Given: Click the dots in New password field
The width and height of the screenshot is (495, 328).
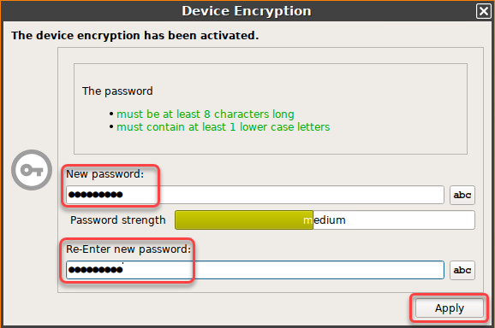Looking at the screenshot, I should click(95, 195).
